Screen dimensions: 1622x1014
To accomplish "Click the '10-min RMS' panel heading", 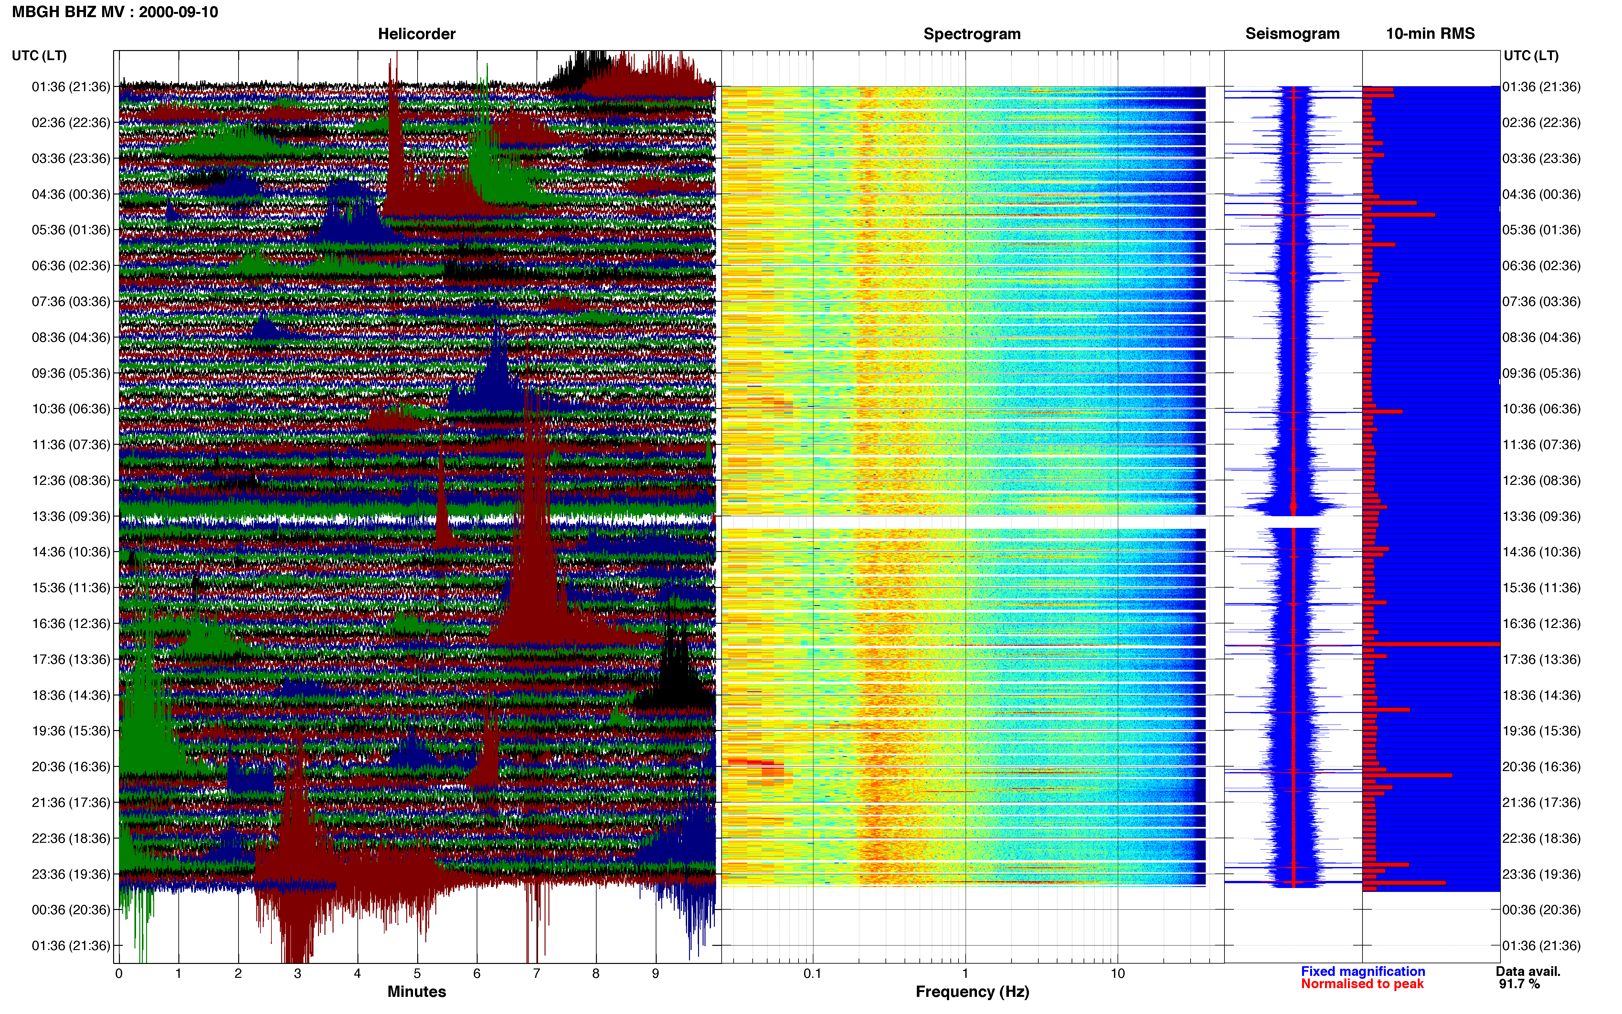I will pos(1430,34).
